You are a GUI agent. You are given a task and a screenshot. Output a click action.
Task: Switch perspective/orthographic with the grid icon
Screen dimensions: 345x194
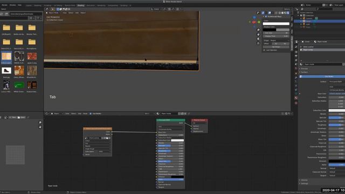pyautogui.click(x=258, y=43)
